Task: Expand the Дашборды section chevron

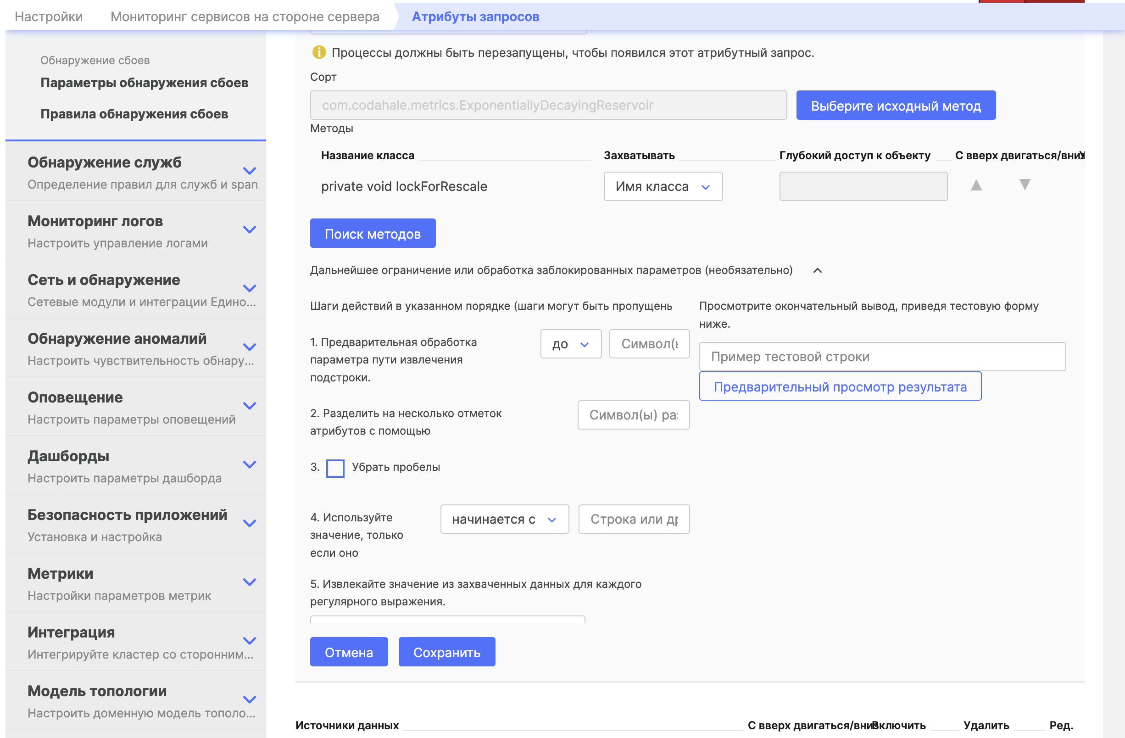Action: (249, 465)
